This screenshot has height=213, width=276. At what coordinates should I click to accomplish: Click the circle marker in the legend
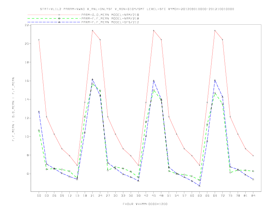(59, 18)
